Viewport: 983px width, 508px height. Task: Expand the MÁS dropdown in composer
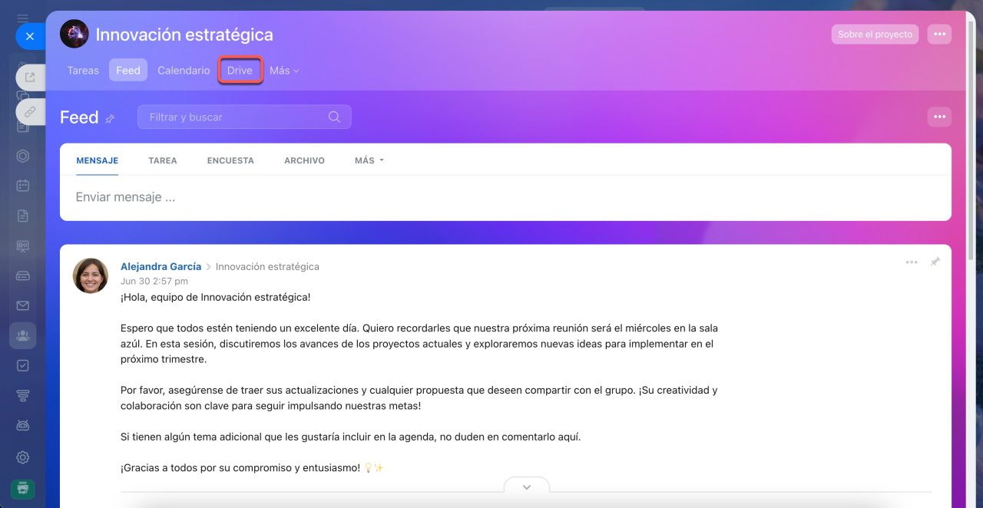click(369, 160)
